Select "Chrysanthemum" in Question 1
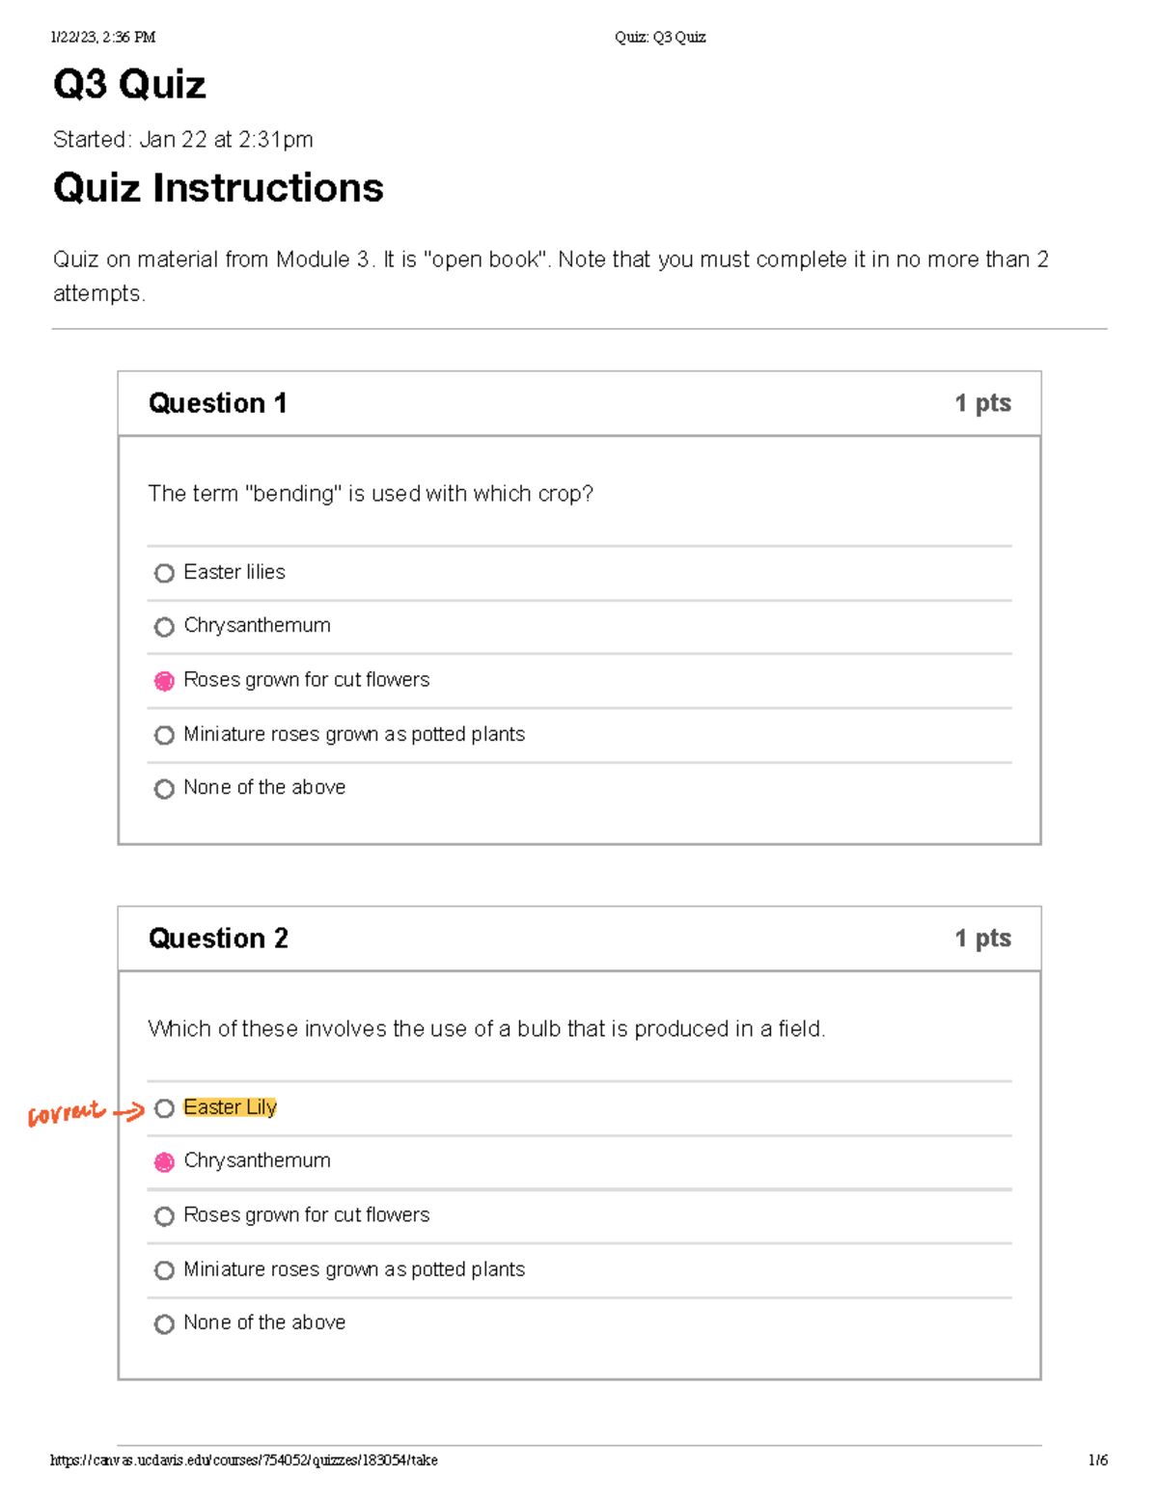 (165, 627)
